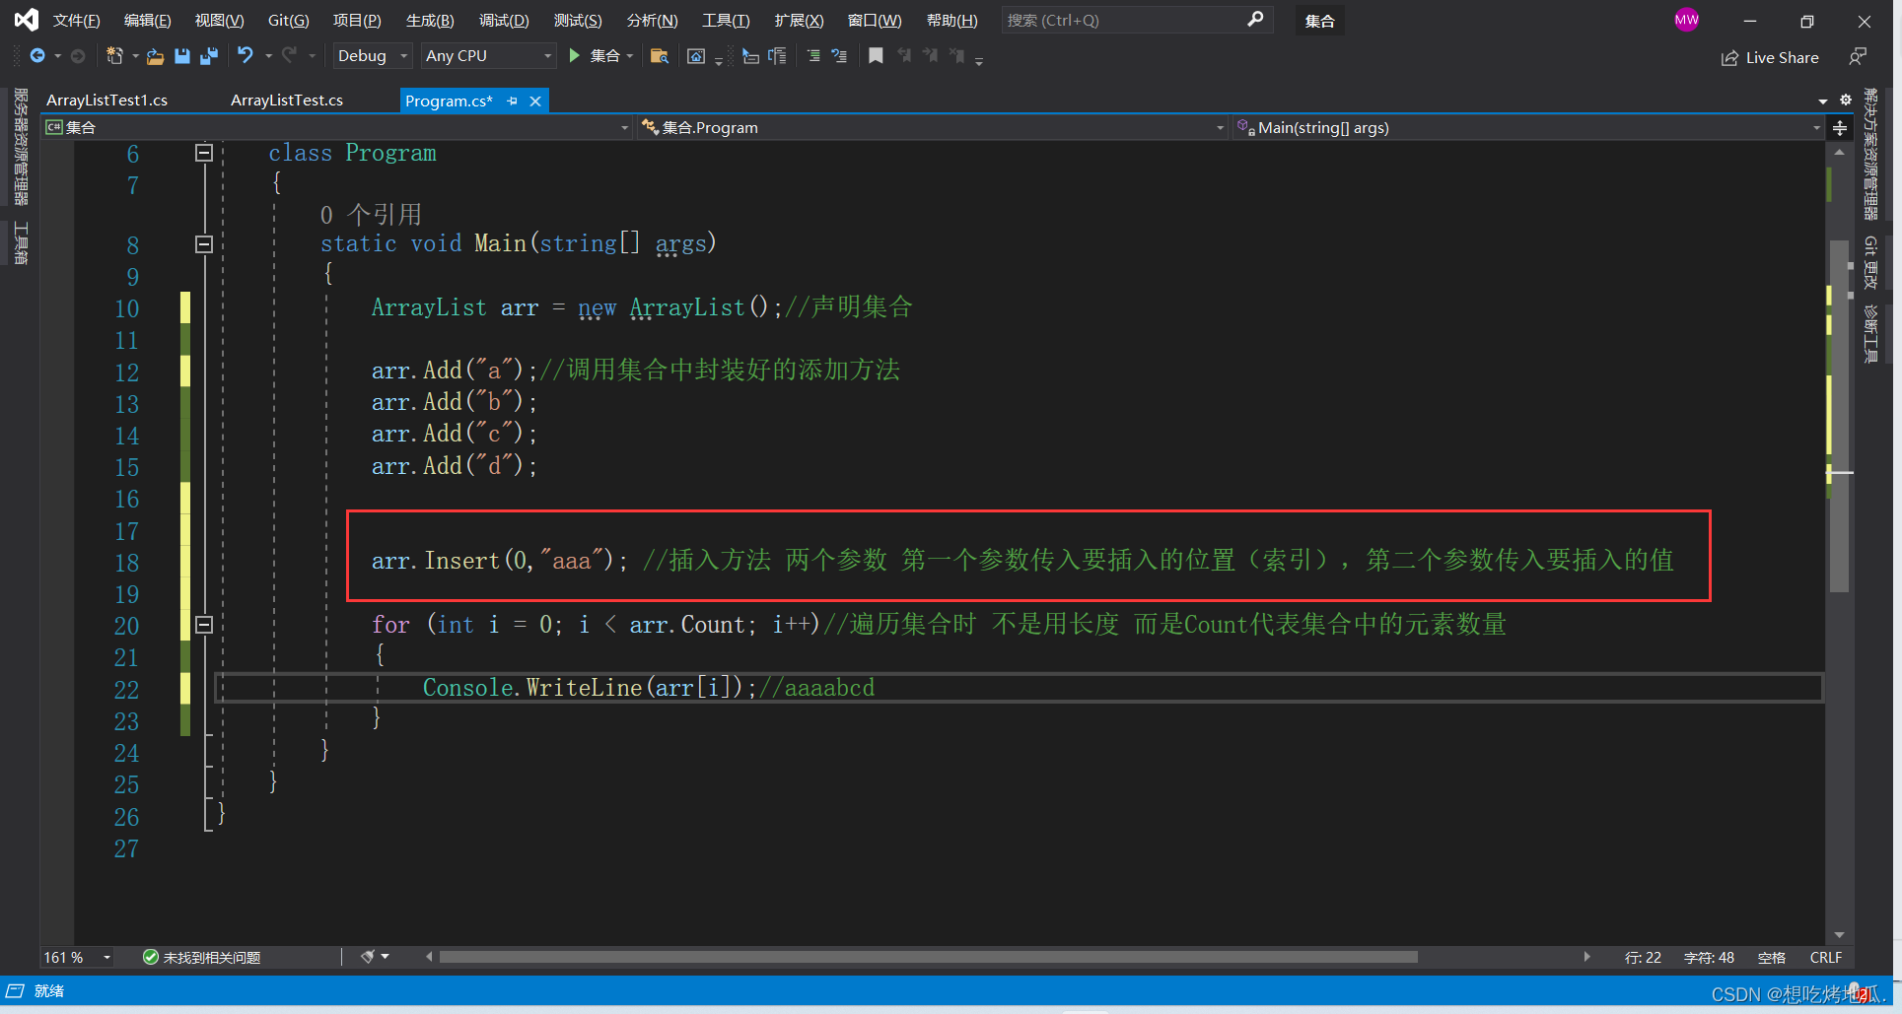Screen dimensions: 1902x1014
Task: Click the Undo icon
Action: coord(246,55)
